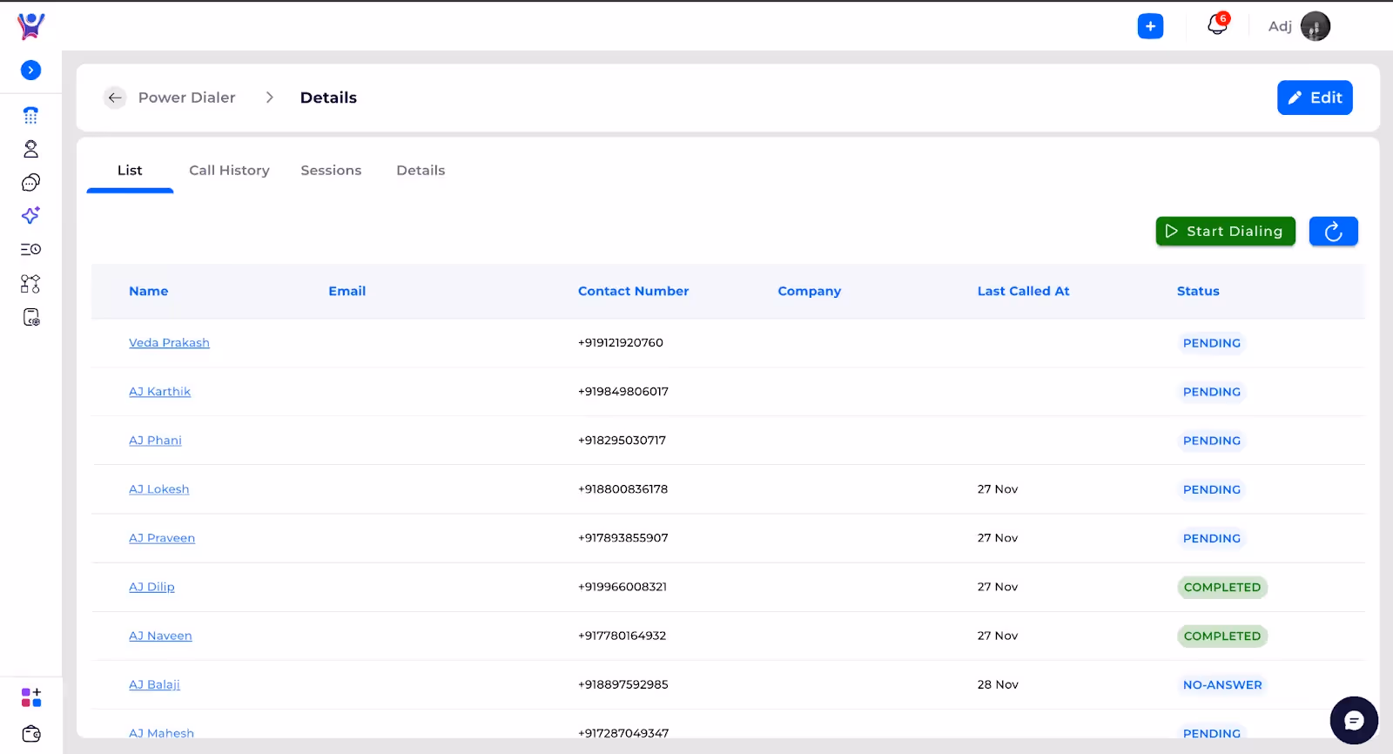Click phone number +917893855907
Viewport: 1393px width, 754px height.
coord(623,538)
